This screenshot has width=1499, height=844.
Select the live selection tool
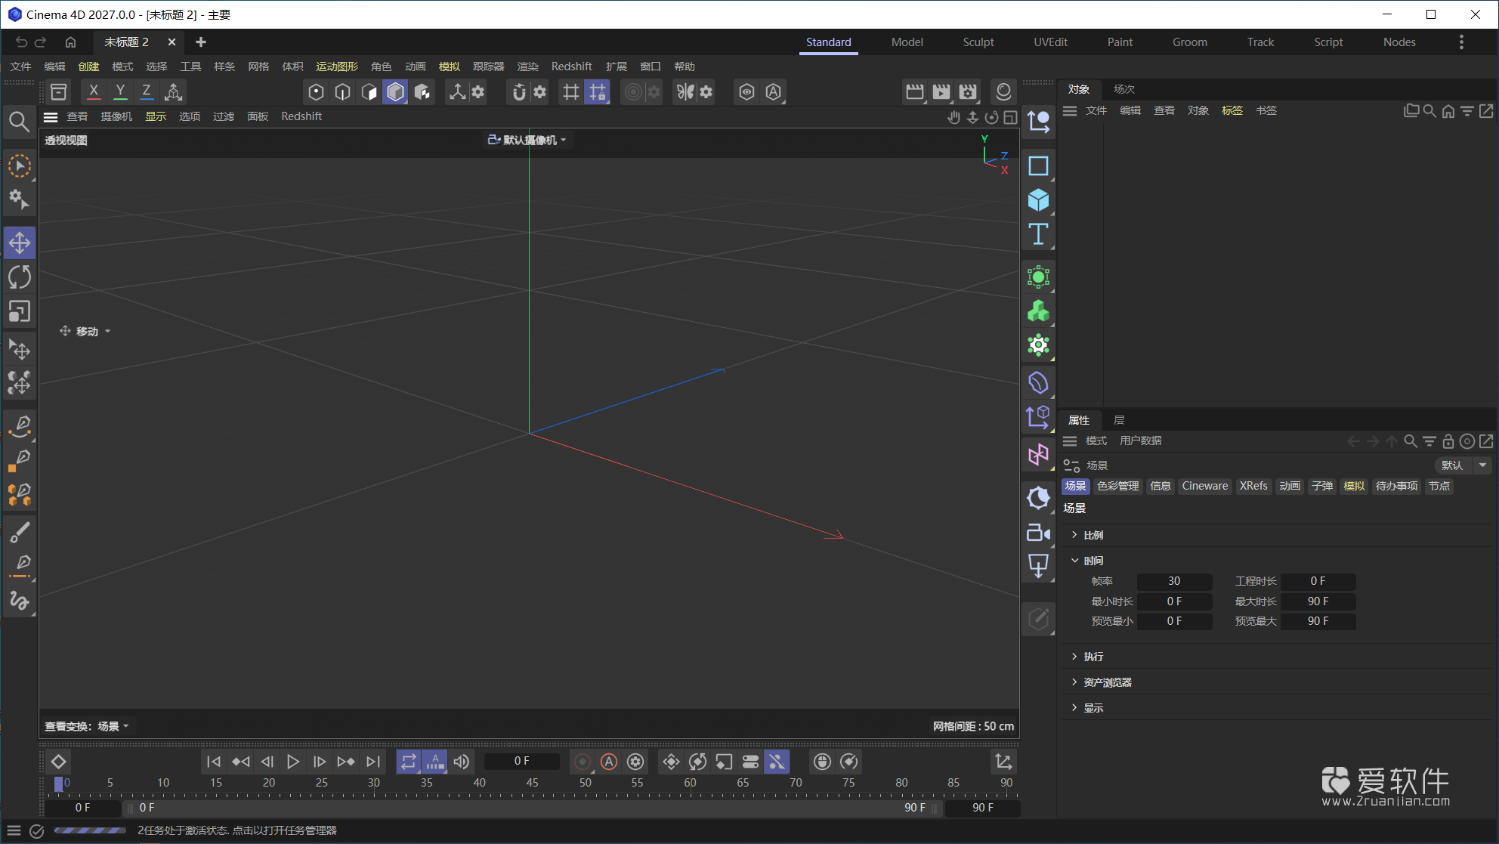coord(20,166)
